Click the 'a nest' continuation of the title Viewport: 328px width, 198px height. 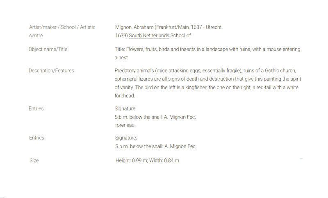pos(121,58)
